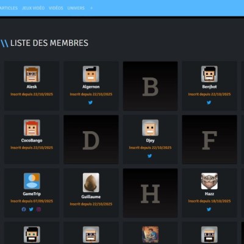Click Algernon's Twitter icon
The image size is (244, 244).
pos(90,102)
